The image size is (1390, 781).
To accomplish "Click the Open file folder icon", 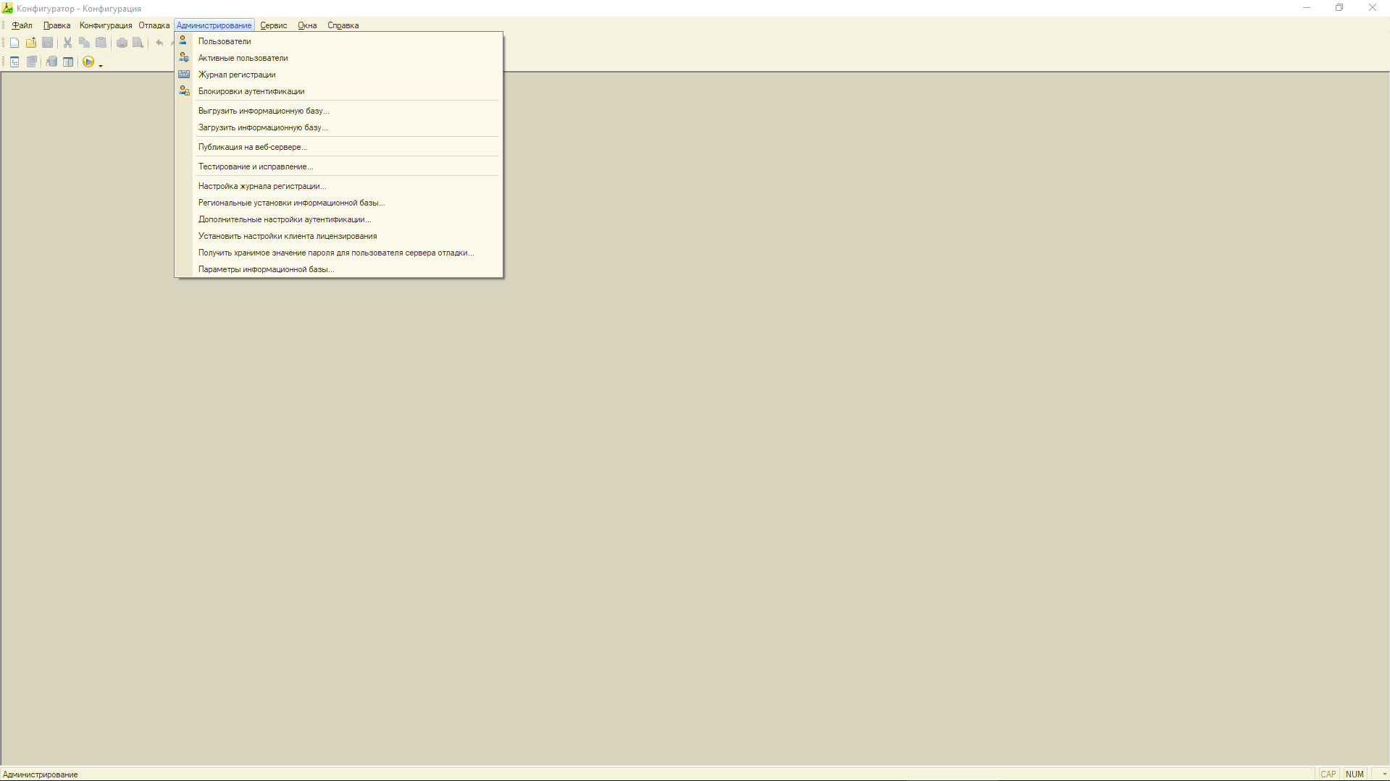I will [31, 43].
